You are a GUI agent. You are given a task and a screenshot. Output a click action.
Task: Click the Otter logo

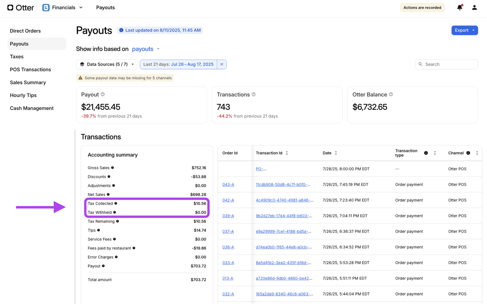(x=21, y=7)
